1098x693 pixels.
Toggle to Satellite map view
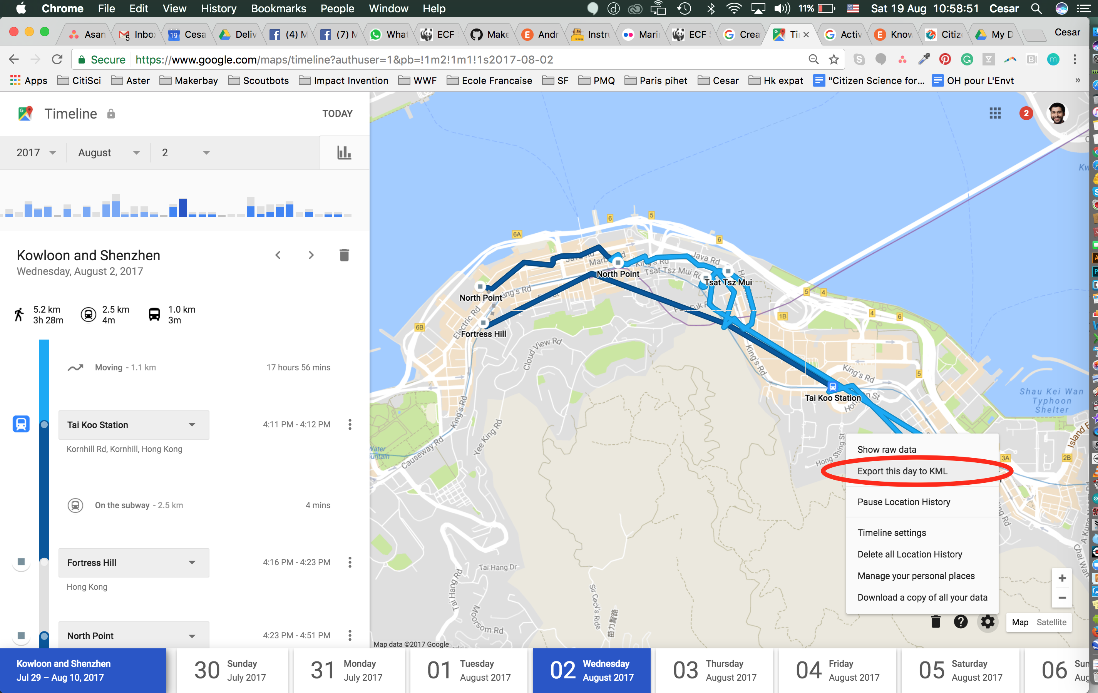click(x=1049, y=622)
